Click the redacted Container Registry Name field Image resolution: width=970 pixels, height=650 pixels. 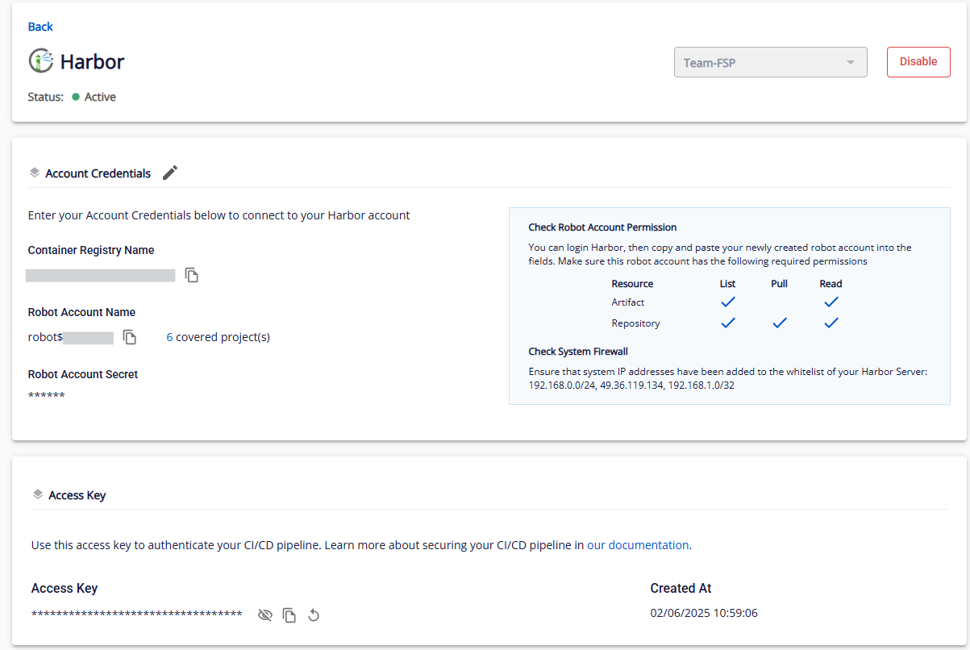pyautogui.click(x=100, y=276)
